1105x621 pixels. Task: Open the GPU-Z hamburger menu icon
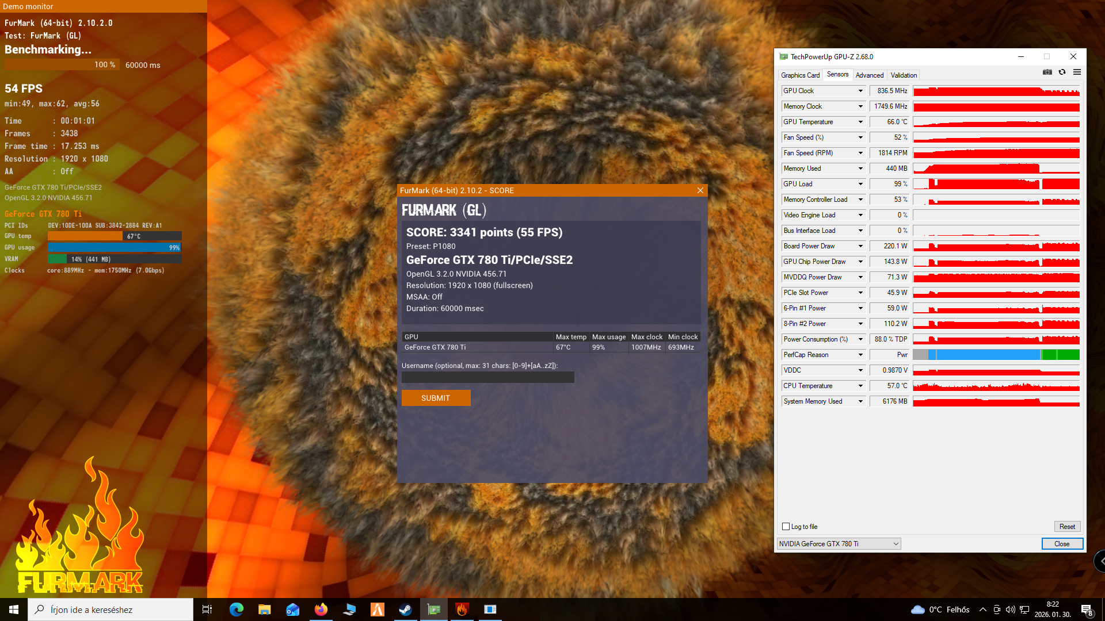point(1077,72)
